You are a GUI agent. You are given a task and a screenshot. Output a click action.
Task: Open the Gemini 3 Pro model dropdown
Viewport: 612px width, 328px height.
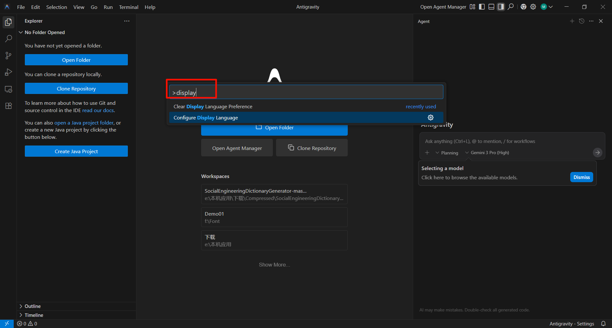[x=487, y=153]
